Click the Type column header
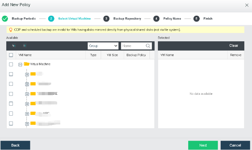Image resolution: width=252 pixels, height=150 pixels. (x=93, y=55)
